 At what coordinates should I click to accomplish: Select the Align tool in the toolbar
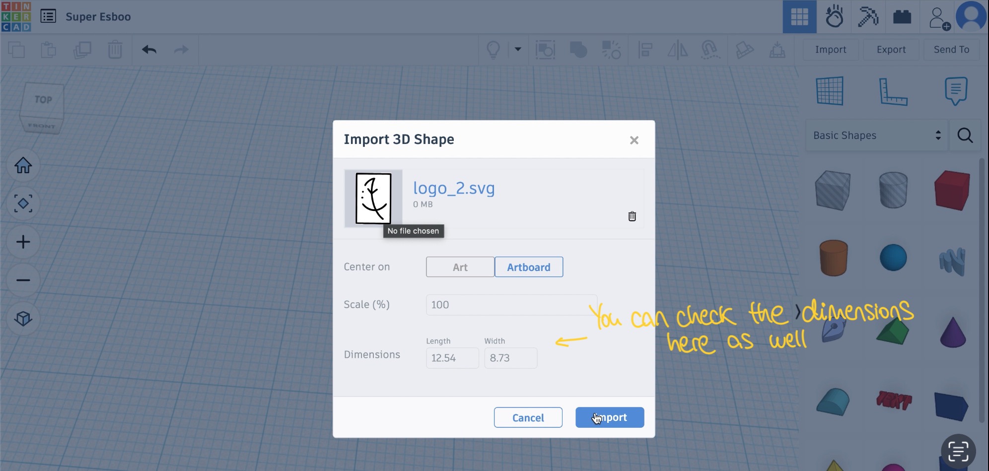(645, 50)
